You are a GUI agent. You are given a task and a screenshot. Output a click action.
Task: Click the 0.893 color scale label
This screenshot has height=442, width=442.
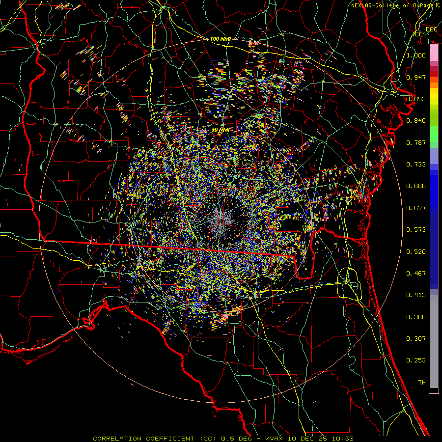pyautogui.click(x=416, y=99)
